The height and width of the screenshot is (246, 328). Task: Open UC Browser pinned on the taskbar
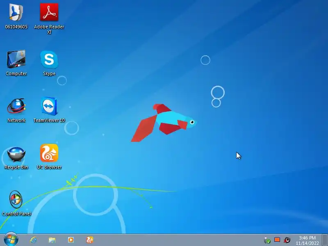point(90,240)
